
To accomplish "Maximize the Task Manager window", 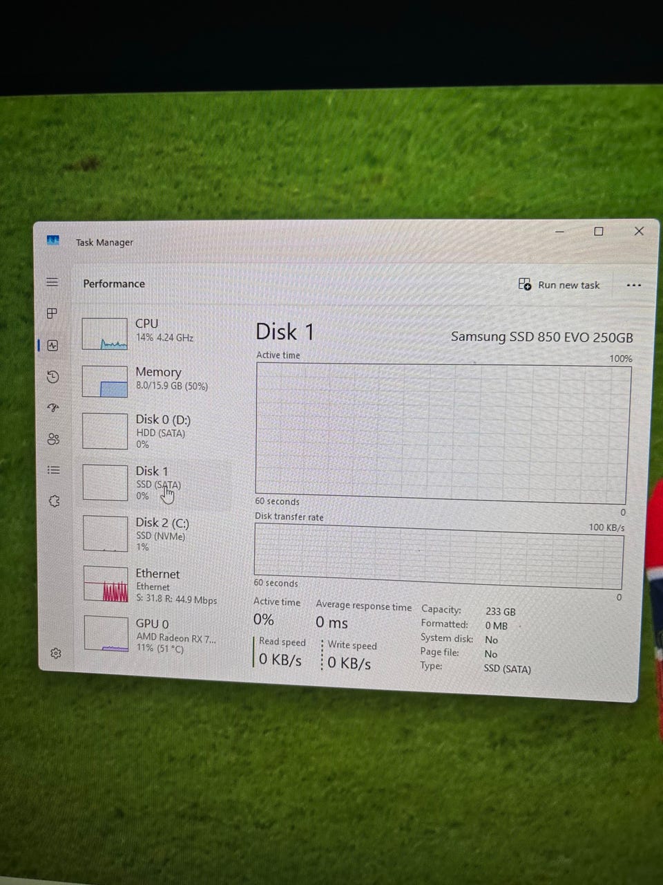I will [x=599, y=232].
